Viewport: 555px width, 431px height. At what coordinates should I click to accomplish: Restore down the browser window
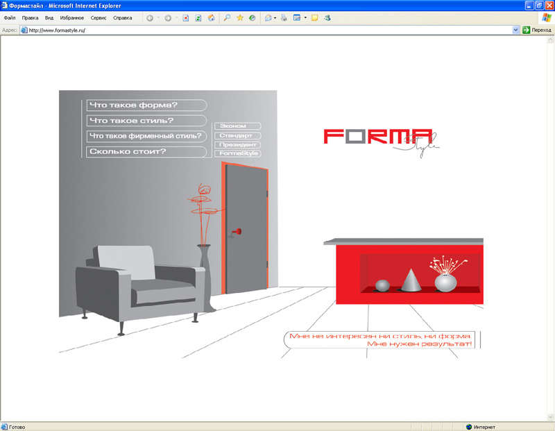pyautogui.click(x=540, y=6)
